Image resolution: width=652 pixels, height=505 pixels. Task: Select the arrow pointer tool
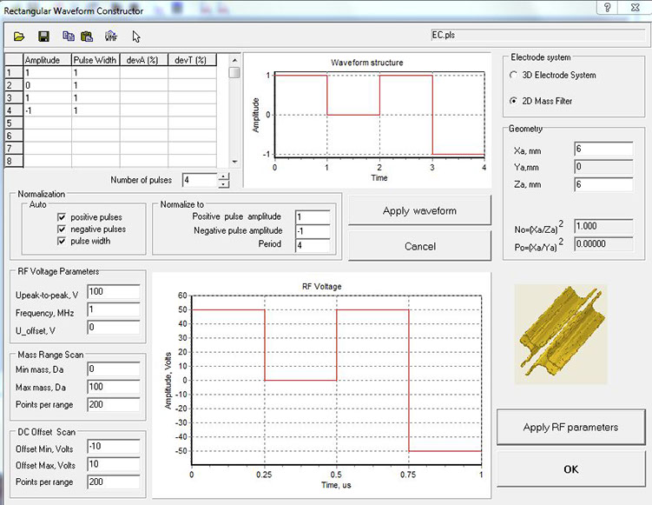[x=136, y=37]
